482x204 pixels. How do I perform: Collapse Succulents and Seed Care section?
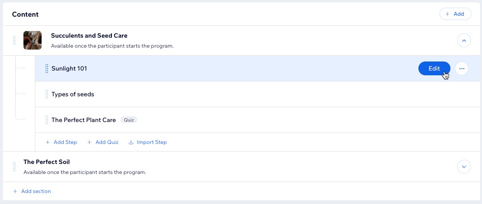[x=464, y=41]
